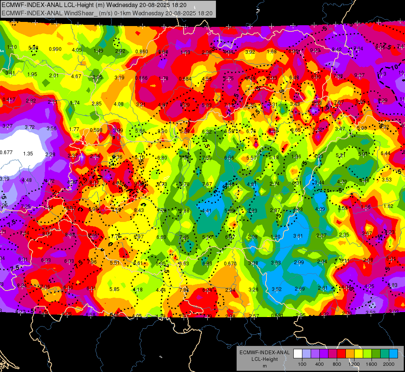Click the wind shear value 10.3
Image resolution: width=405 pixels, height=372 pixels.
click(381, 74)
